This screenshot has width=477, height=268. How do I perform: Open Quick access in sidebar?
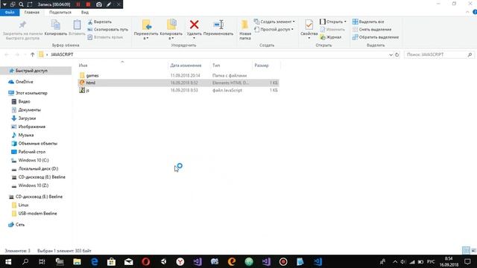coord(31,71)
